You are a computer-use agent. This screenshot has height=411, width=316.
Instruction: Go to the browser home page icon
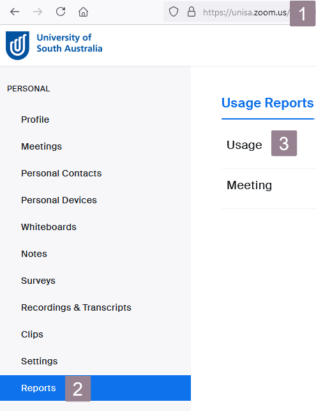tap(83, 12)
